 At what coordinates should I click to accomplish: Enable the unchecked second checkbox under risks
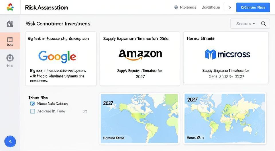pos(32,111)
